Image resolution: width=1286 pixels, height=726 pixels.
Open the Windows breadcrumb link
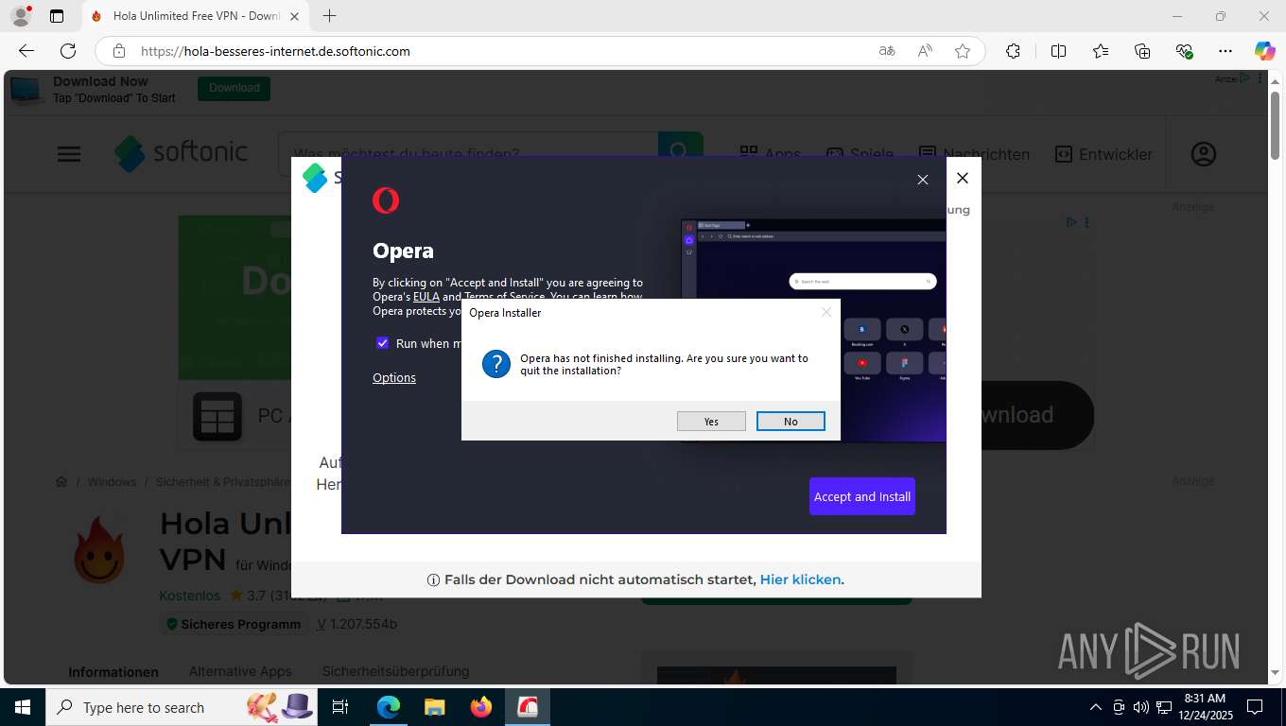[x=112, y=482]
